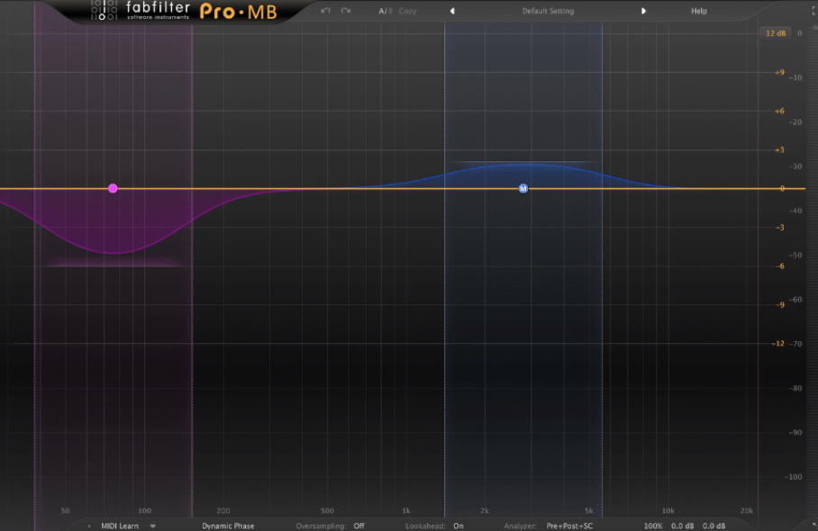Click the undo arrow icon
This screenshot has width=818, height=531.
tap(324, 11)
